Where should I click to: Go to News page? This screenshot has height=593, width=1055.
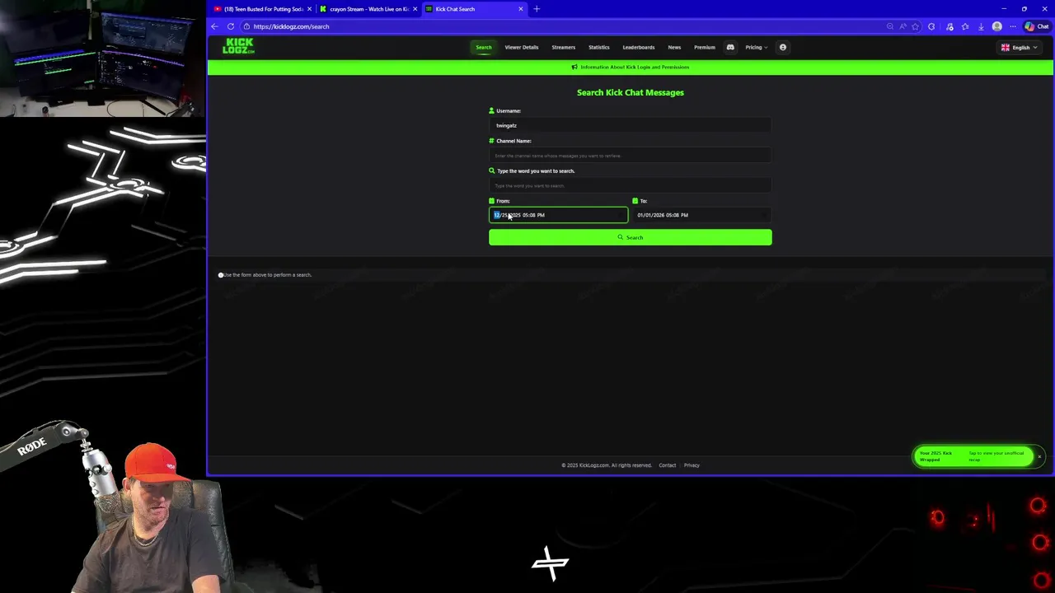[x=674, y=47]
